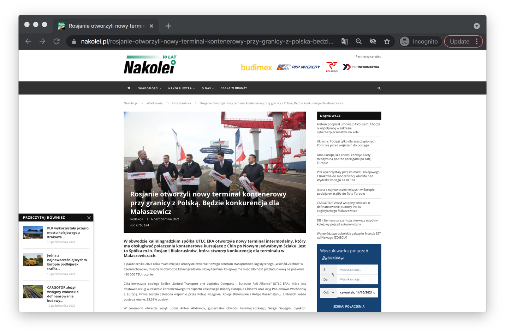Reload the page with the refresh icon

point(57,41)
